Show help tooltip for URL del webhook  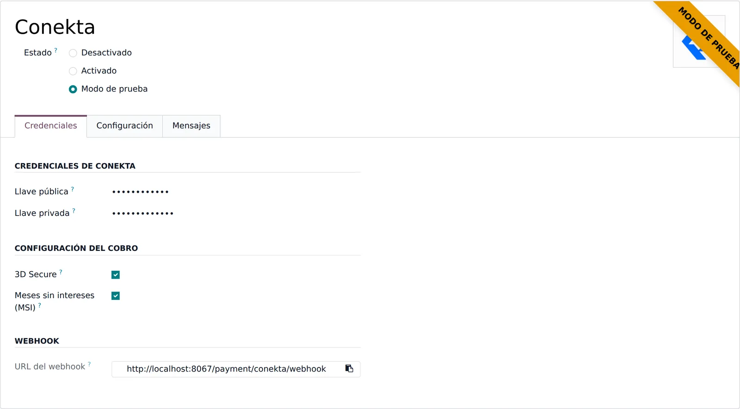click(x=90, y=364)
